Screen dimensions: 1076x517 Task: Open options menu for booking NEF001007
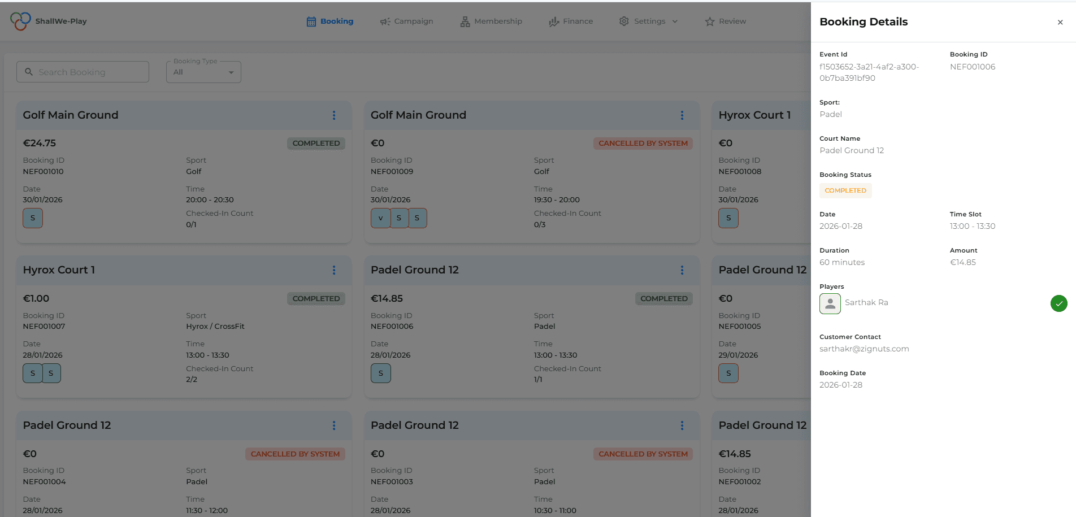(x=334, y=270)
